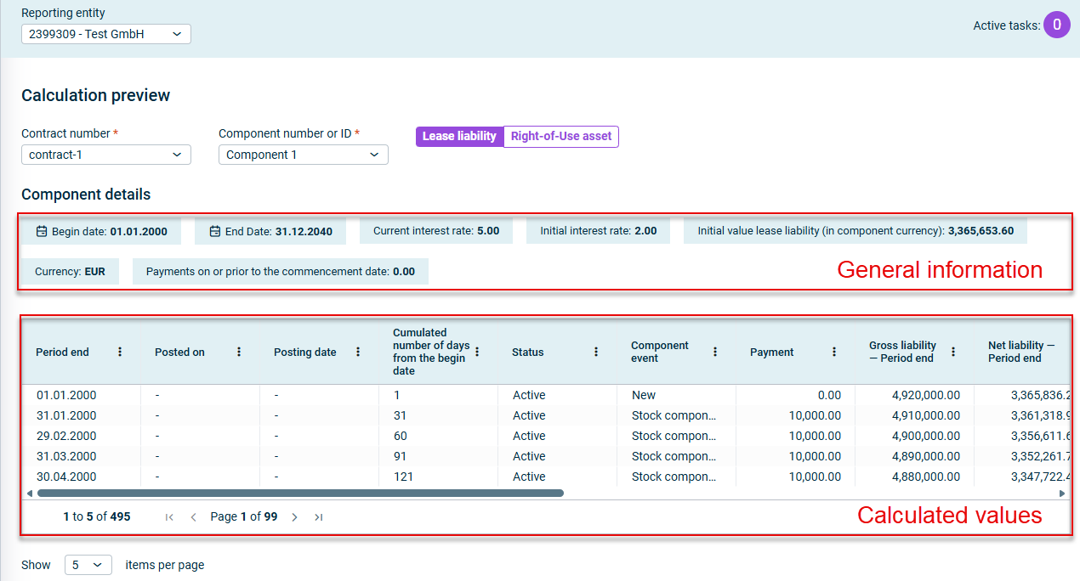Open the Payment column options menu
Viewport: 1080px width, 581px height.
834,352
